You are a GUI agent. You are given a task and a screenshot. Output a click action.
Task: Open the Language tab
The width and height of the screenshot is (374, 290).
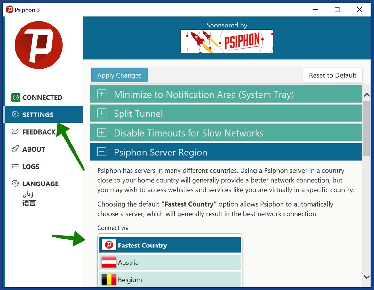click(x=44, y=184)
